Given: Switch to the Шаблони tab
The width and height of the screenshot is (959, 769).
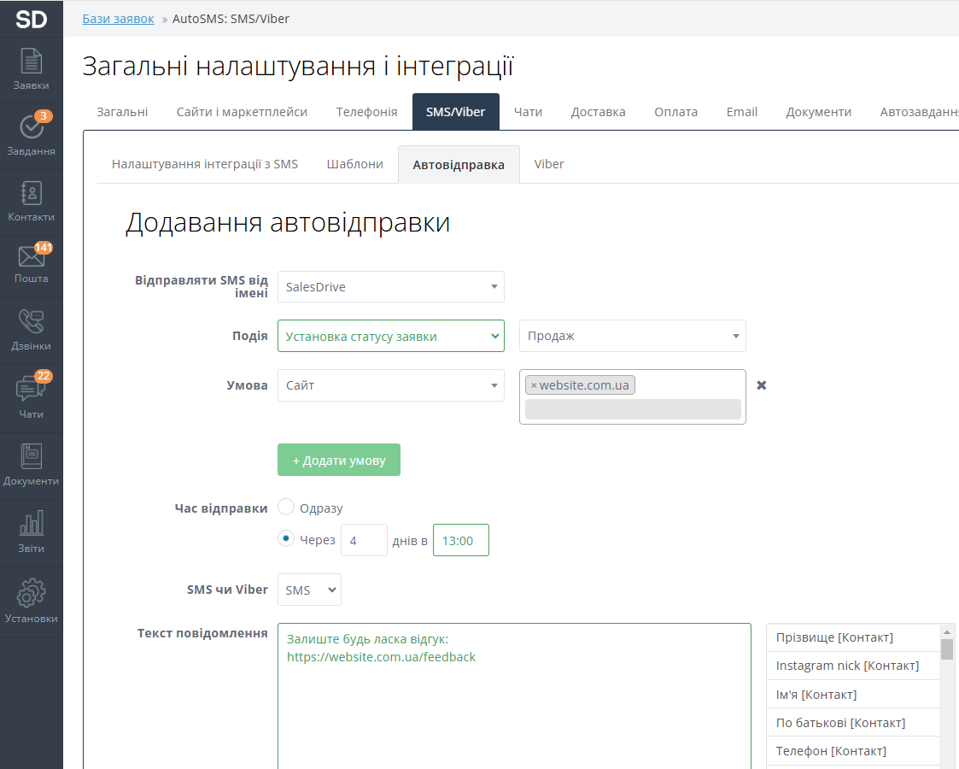Looking at the screenshot, I should click(354, 164).
